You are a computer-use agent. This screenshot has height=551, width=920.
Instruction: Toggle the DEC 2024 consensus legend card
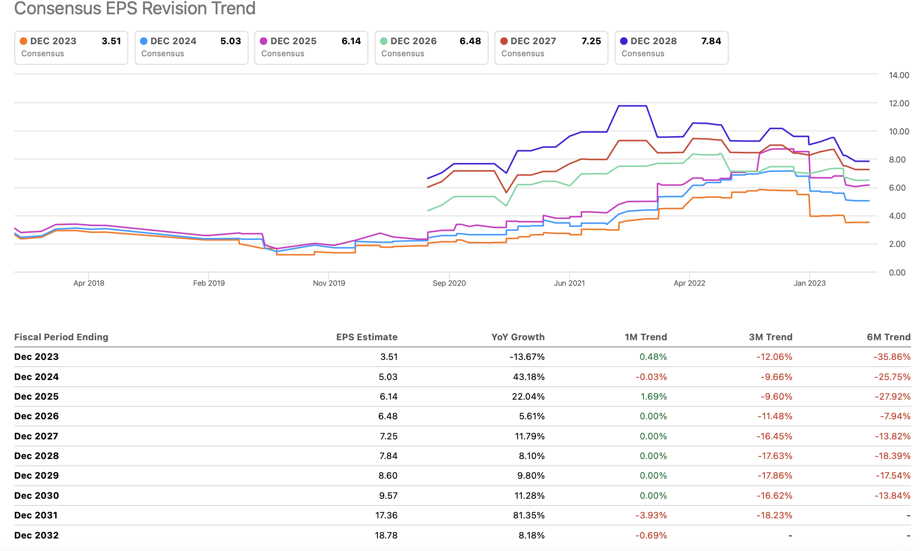pyautogui.click(x=191, y=47)
